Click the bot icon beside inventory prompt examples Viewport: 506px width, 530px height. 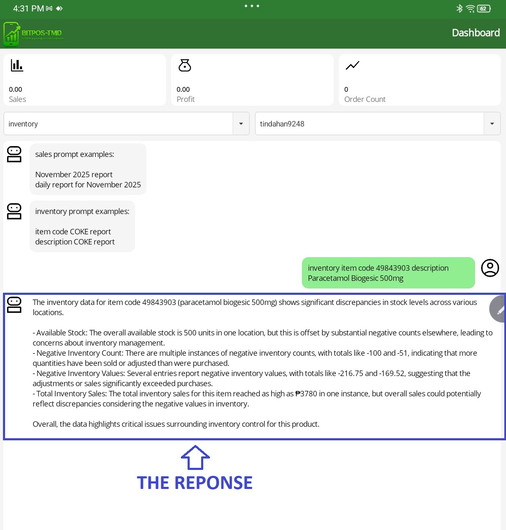pyautogui.click(x=14, y=211)
